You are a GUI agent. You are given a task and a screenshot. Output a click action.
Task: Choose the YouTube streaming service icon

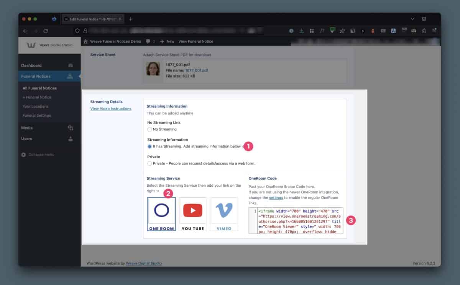[192, 214]
